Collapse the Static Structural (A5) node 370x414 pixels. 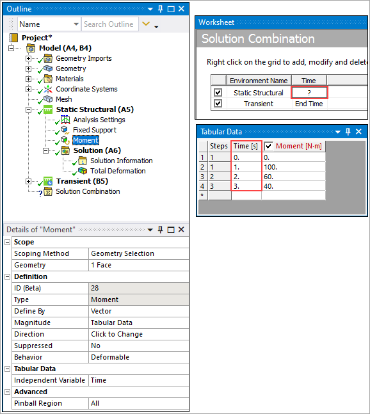[x=28, y=109]
